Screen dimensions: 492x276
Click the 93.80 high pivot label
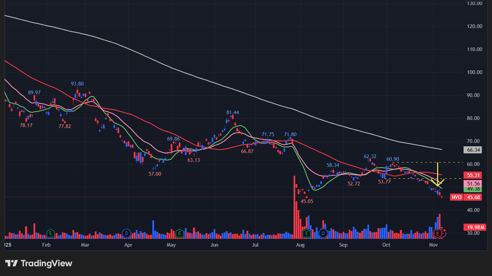pos(77,84)
